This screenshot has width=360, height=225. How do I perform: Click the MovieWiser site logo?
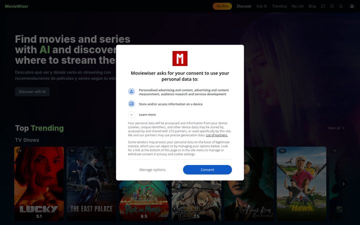pyautogui.click(x=16, y=6)
